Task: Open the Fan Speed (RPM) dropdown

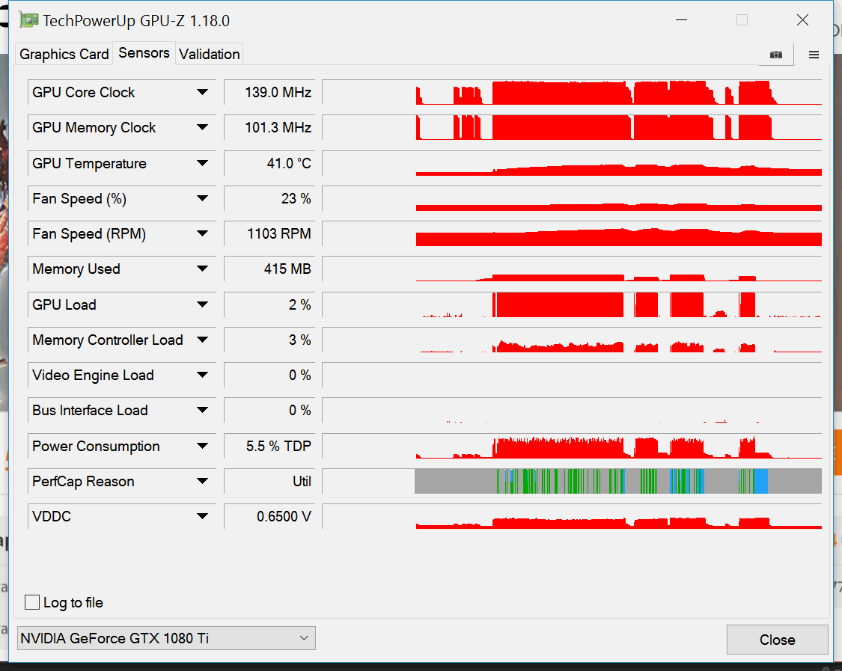Action: (202, 233)
